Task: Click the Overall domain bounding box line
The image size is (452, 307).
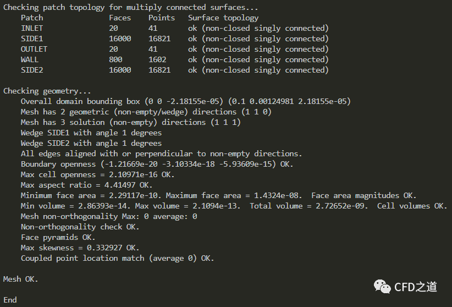Action: (x=185, y=101)
